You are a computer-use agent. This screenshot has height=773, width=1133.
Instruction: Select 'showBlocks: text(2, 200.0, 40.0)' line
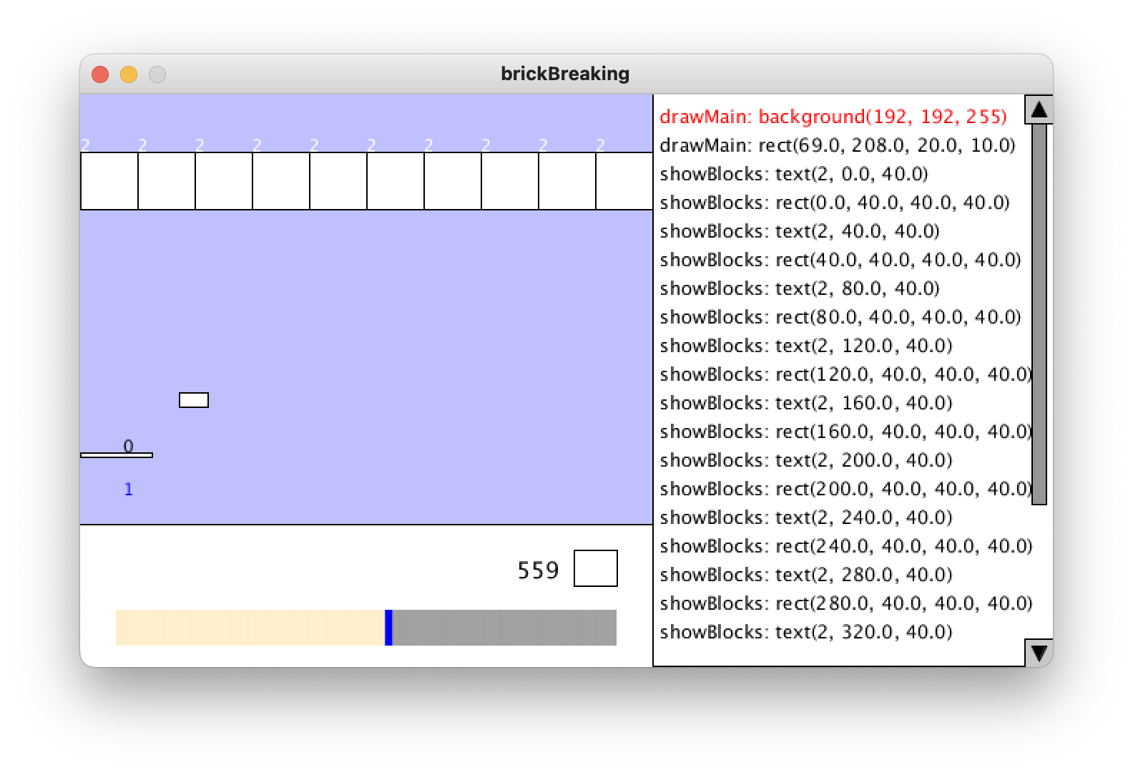pyautogui.click(x=806, y=460)
